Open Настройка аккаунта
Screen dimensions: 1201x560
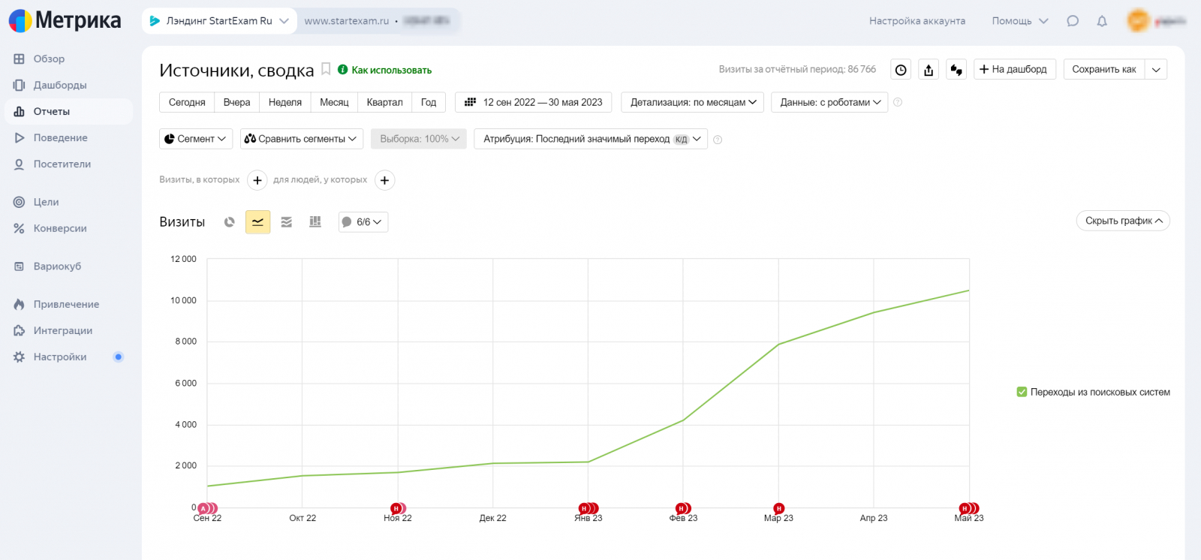[x=917, y=21]
